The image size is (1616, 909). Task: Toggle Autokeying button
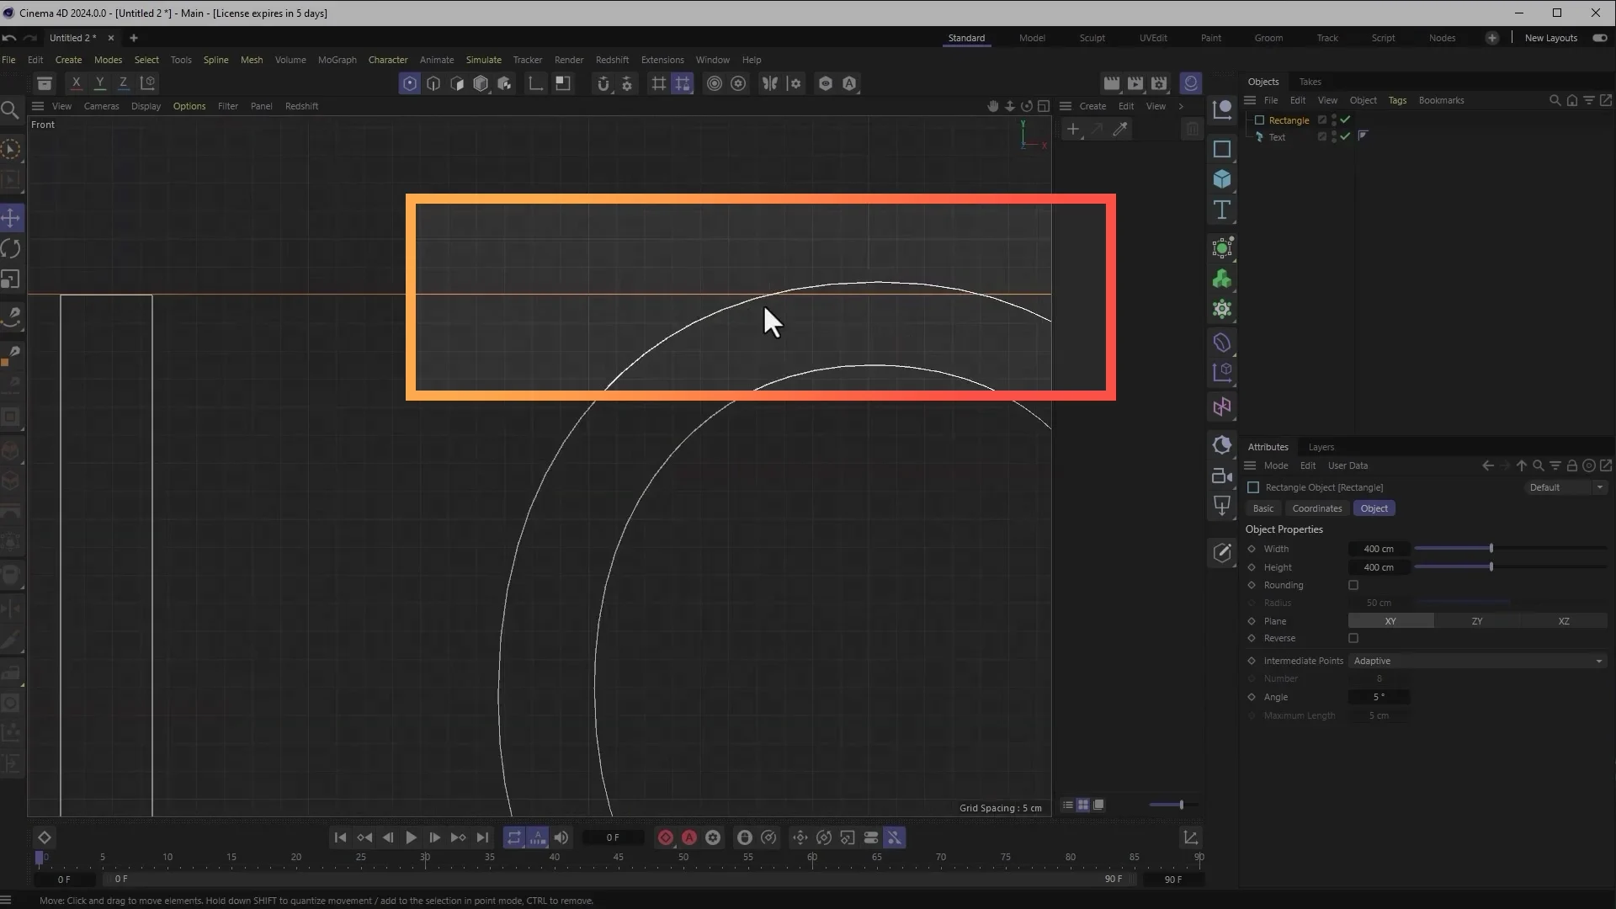tap(689, 837)
